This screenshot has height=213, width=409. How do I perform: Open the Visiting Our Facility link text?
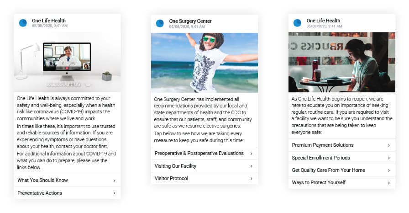click(x=175, y=166)
